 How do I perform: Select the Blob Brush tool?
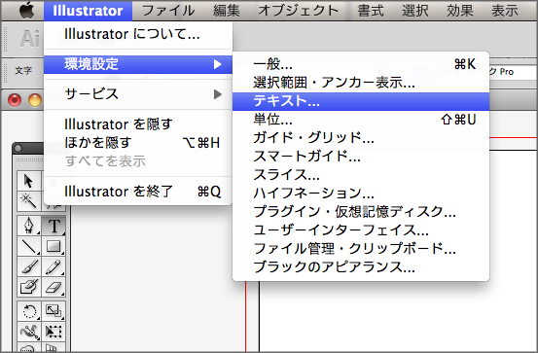click(29, 287)
